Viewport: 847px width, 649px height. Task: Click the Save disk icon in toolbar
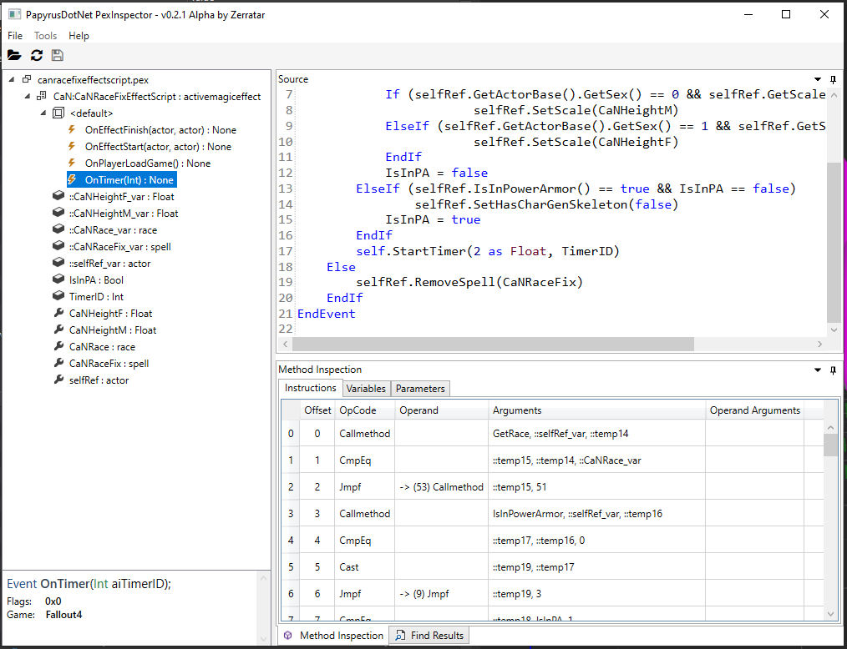tap(58, 55)
